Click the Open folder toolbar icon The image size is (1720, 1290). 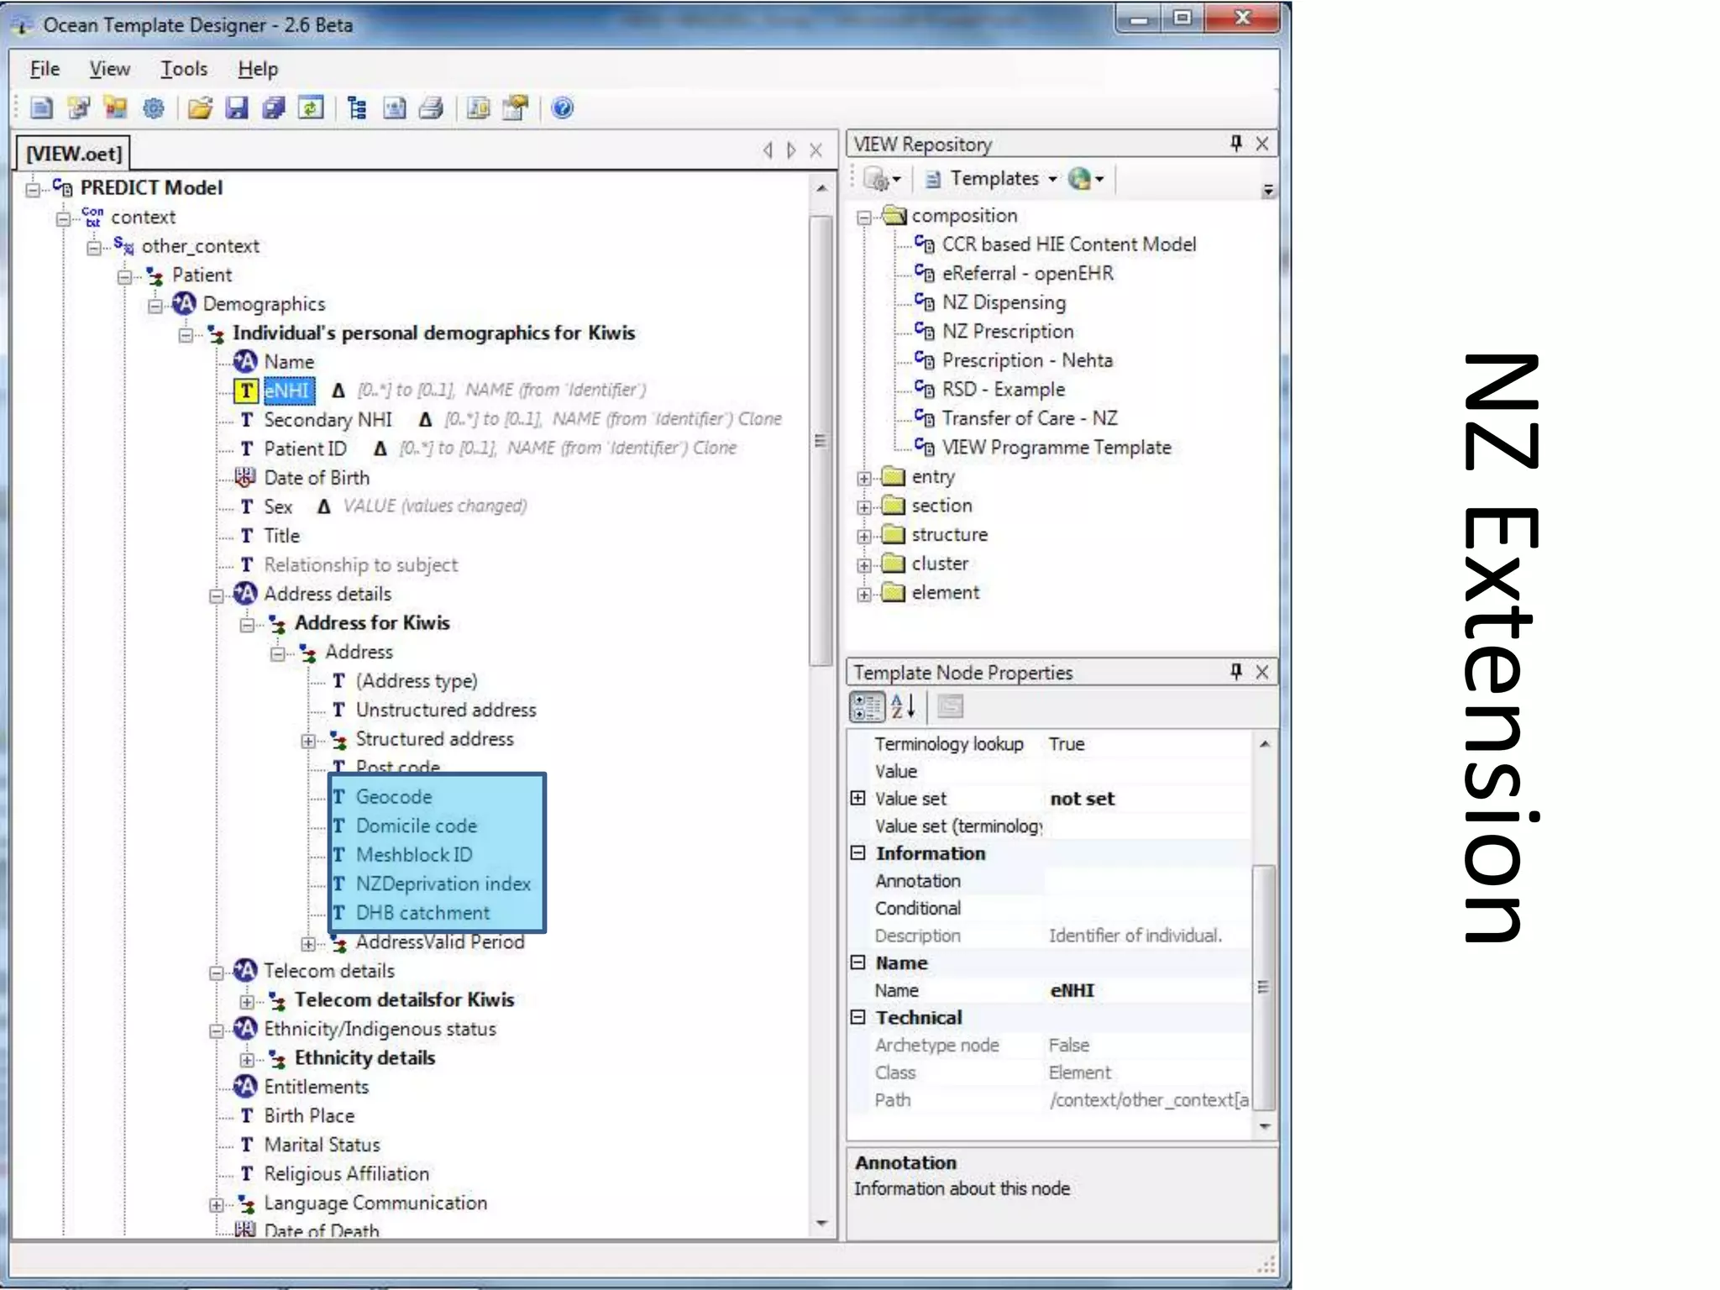coord(199,107)
